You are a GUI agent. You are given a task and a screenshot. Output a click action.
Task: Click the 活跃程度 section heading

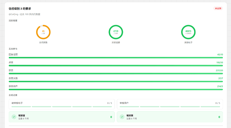(13, 21)
